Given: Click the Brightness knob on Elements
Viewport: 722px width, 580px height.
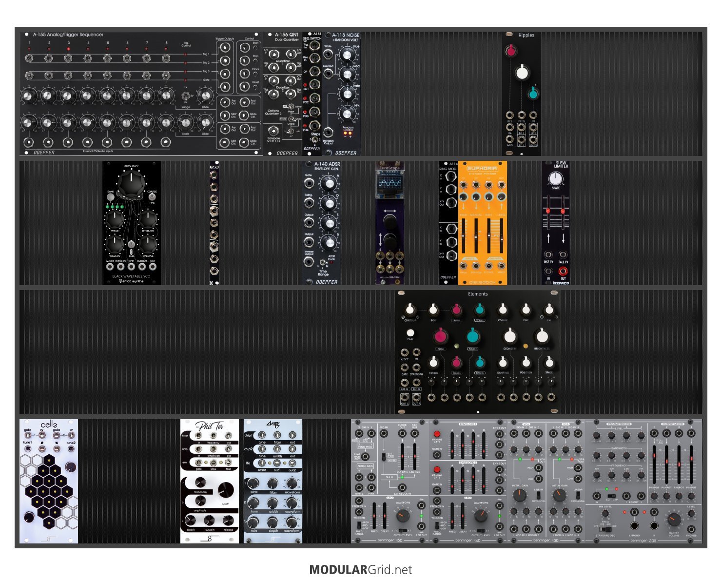Looking at the screenshot, I should 542,336.
